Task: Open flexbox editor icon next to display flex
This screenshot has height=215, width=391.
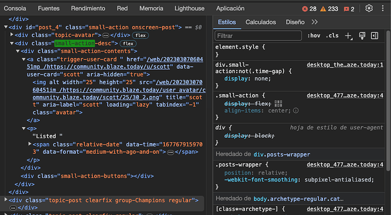Action: (278, 103)
